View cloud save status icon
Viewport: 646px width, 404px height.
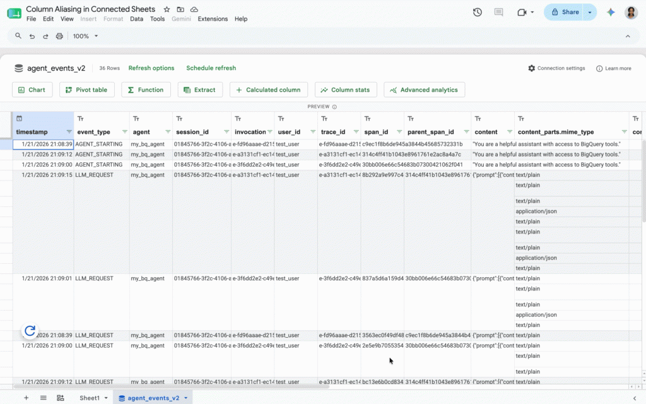[194, 9]
